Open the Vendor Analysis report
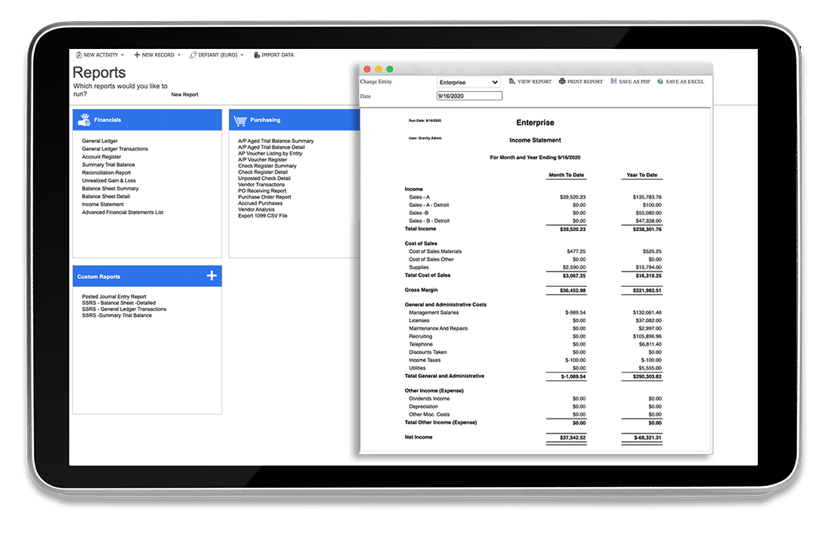This screenshot has width=828, height=542. (x=256, y=209)
